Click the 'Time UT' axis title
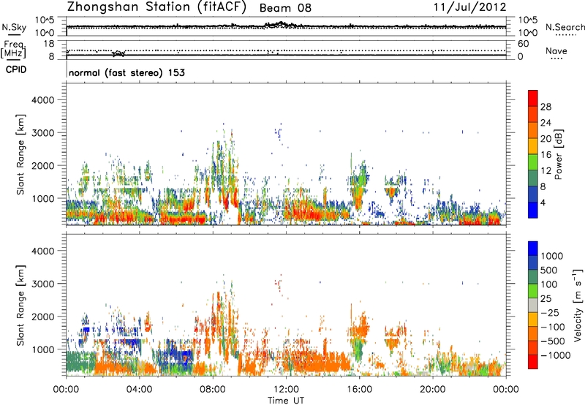 pos(286,401)
